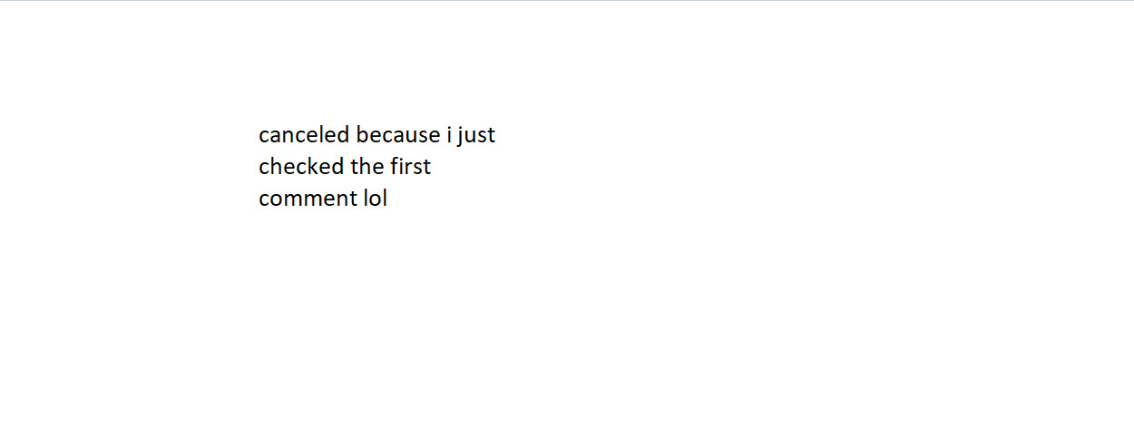Click on the word "lol"

click(376, 199)
